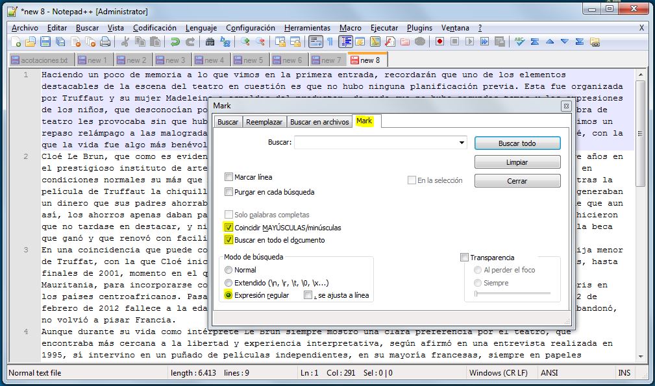Switch to the new 5 document tab
This screenshot has width=655, height=386.
249,60
